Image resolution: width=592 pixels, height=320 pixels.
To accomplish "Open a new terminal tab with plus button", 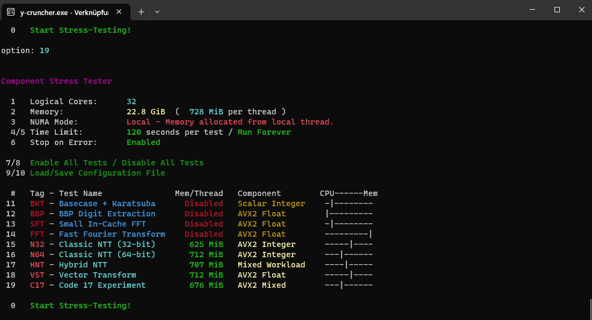I will [x=141, y=12].
